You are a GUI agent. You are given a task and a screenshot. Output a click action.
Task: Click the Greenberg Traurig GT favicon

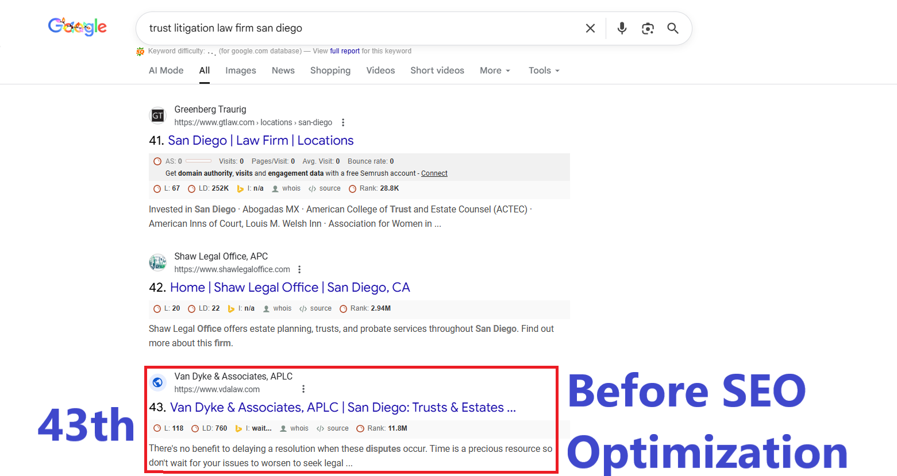157,115
